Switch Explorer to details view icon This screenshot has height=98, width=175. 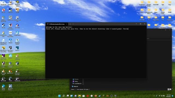[168, 89]
